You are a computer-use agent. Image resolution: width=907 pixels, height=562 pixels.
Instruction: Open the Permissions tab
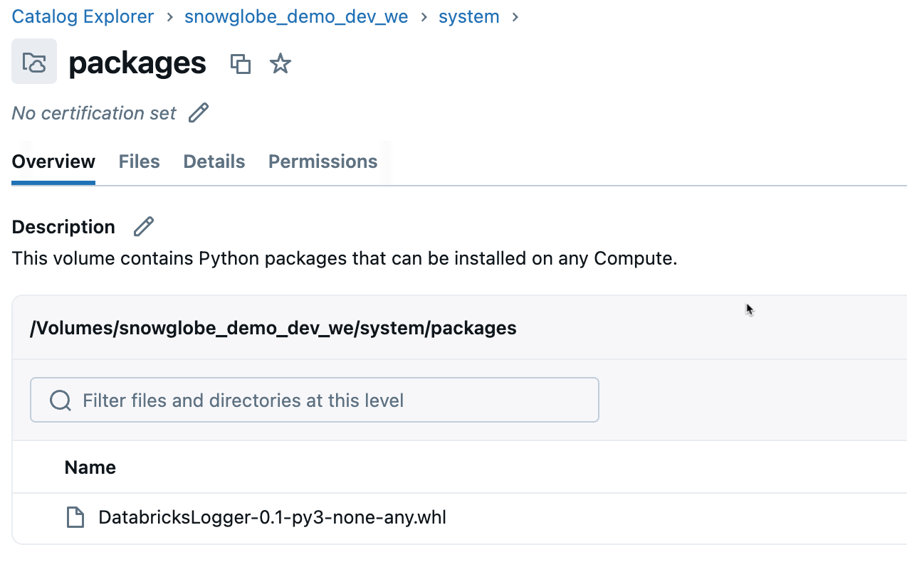pyautogui.click(x=323, y=161)
